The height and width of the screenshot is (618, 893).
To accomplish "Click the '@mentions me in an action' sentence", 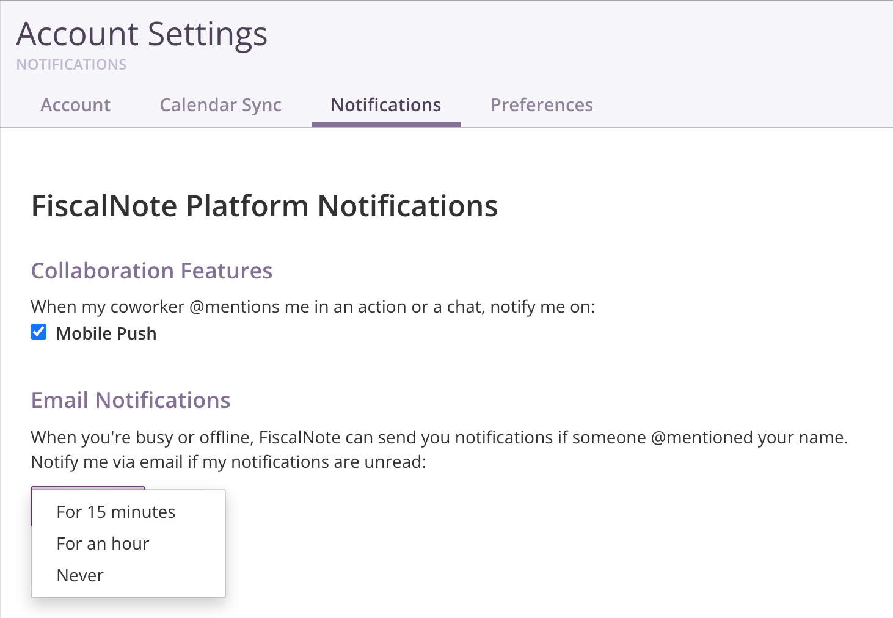I will tap(313, 307).
